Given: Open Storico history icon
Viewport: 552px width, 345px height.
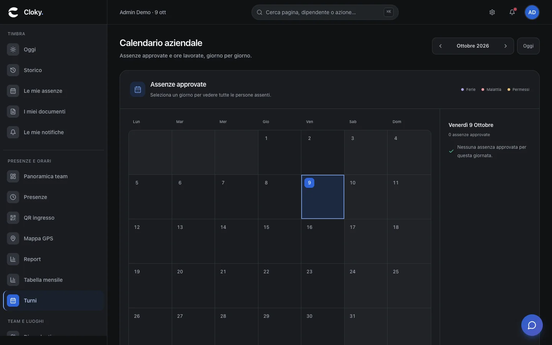Looking at the screenshot, I should click(x=13, y=70).
